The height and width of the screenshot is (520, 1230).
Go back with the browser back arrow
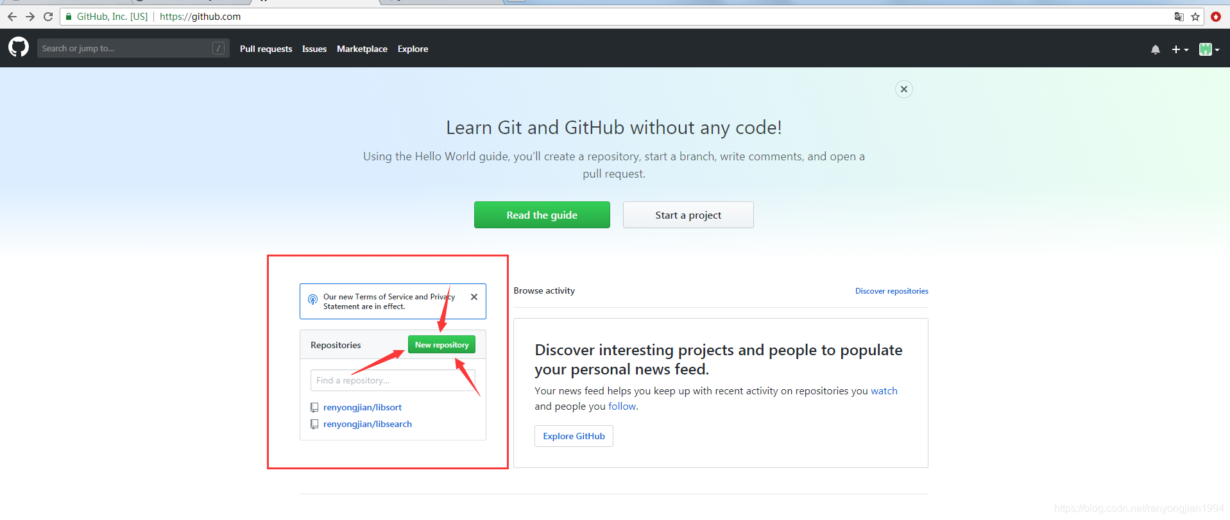(12, 17)
